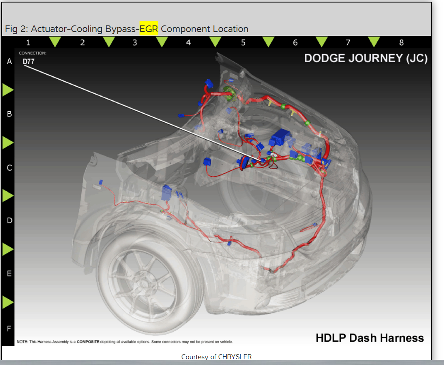Click column number 5 on top ruler
Image resolution: width=444 pixels, height=365 pixels.
click(243, 42)
